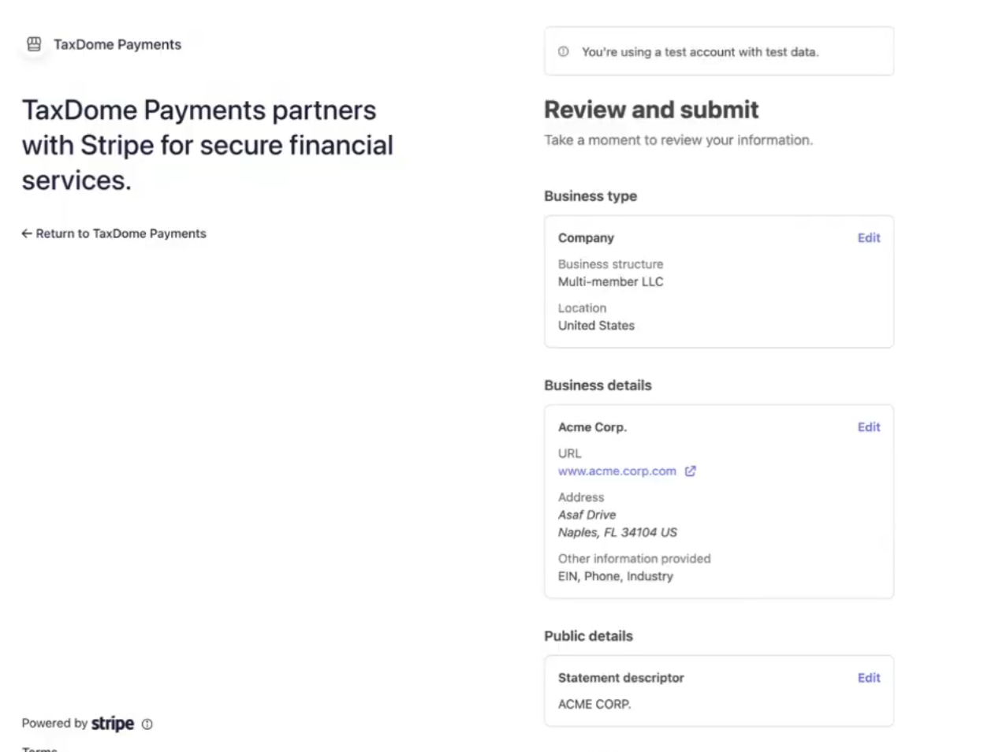Open the Terms link at page bottom
The width and height of the screenshot is (1006, 752).
39,749
